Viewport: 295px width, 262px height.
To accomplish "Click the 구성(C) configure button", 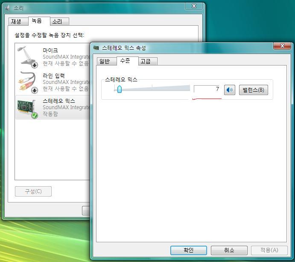I will (33, 191).
